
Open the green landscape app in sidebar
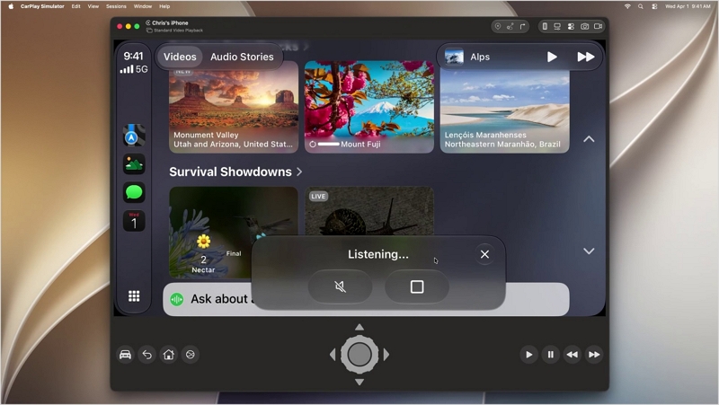pyautogui.click(x=133, y=164)
